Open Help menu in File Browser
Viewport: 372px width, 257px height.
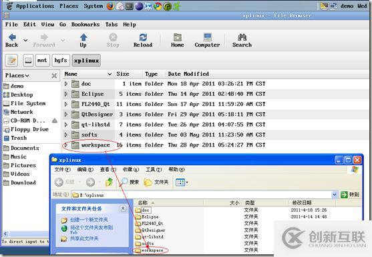click(130, 25)
